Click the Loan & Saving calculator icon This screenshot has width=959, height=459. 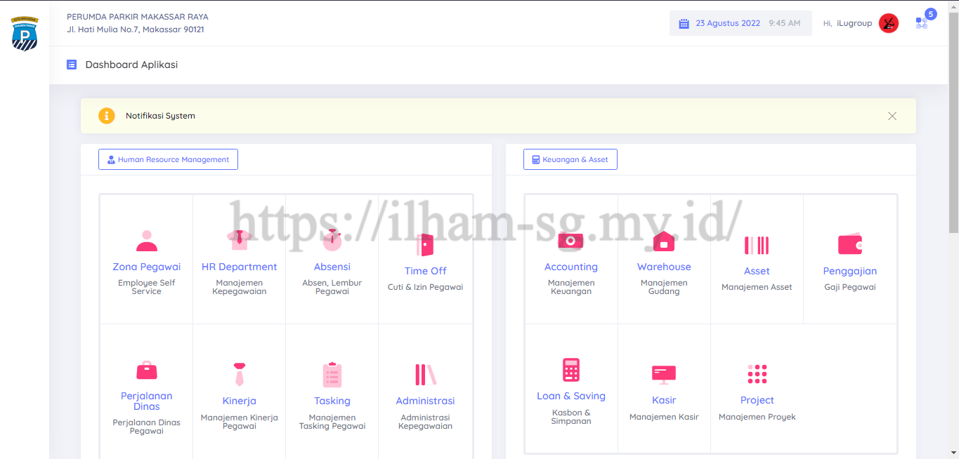coord(570,370)
